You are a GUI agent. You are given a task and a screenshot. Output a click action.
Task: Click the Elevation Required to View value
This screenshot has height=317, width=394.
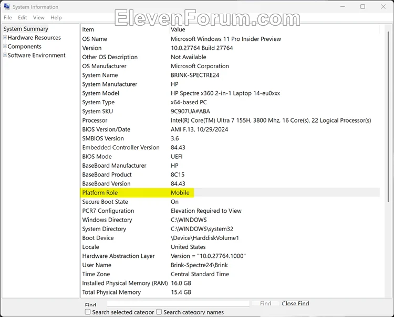206,211
